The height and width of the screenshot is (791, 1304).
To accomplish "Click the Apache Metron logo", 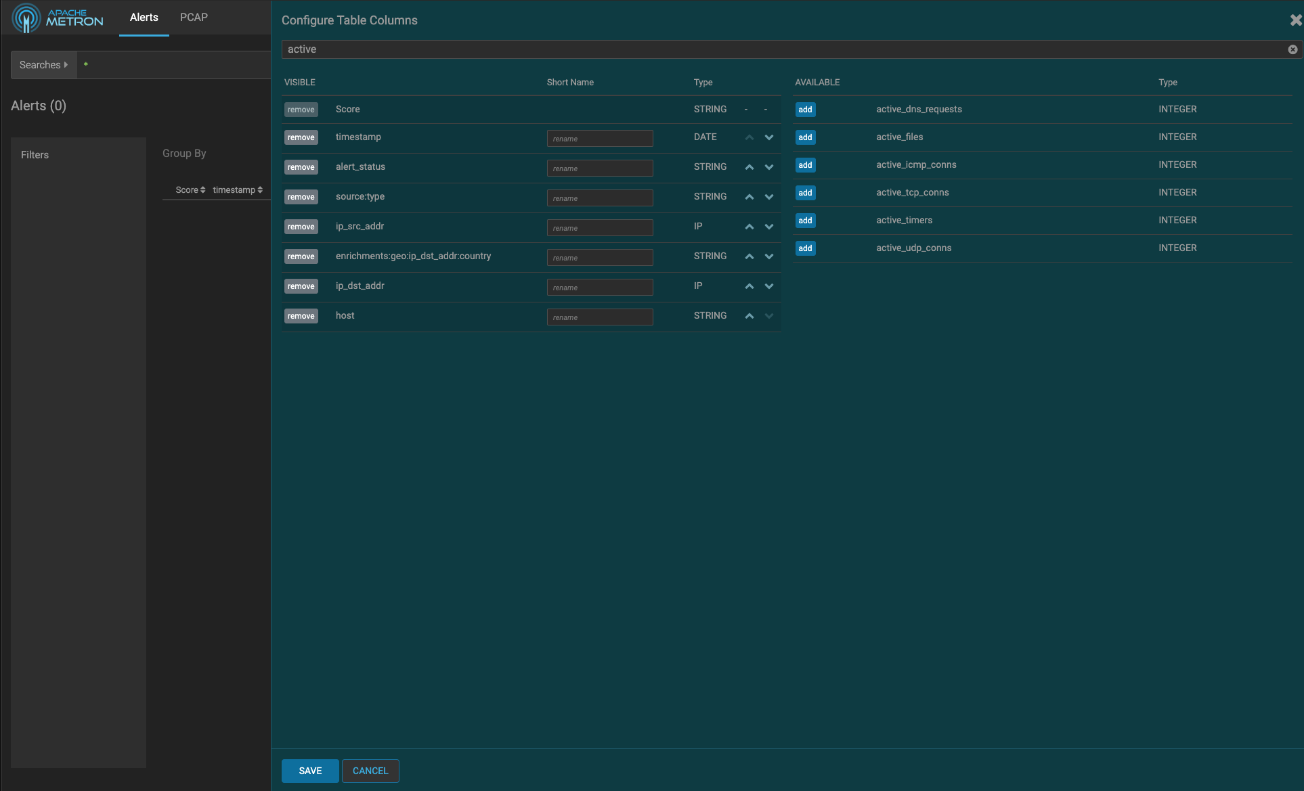I will point(58,18).
